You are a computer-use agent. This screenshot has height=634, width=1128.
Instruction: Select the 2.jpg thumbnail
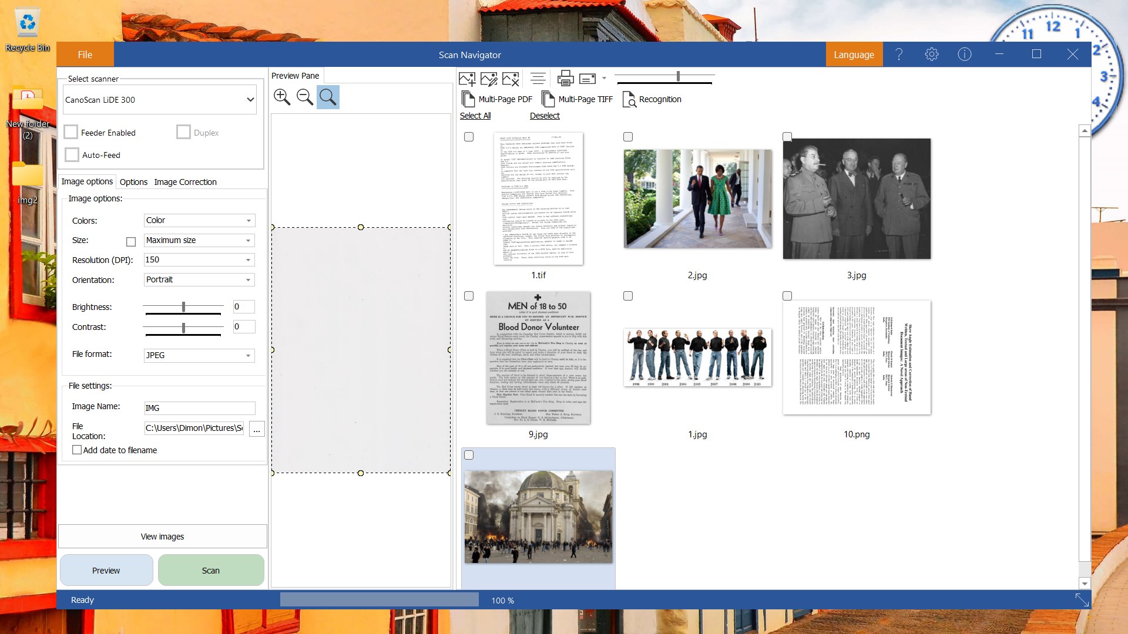697,198
